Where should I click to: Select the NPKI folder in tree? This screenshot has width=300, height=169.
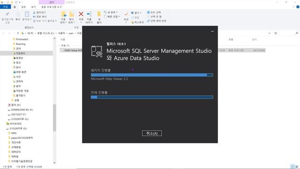[x=14, y=133]
